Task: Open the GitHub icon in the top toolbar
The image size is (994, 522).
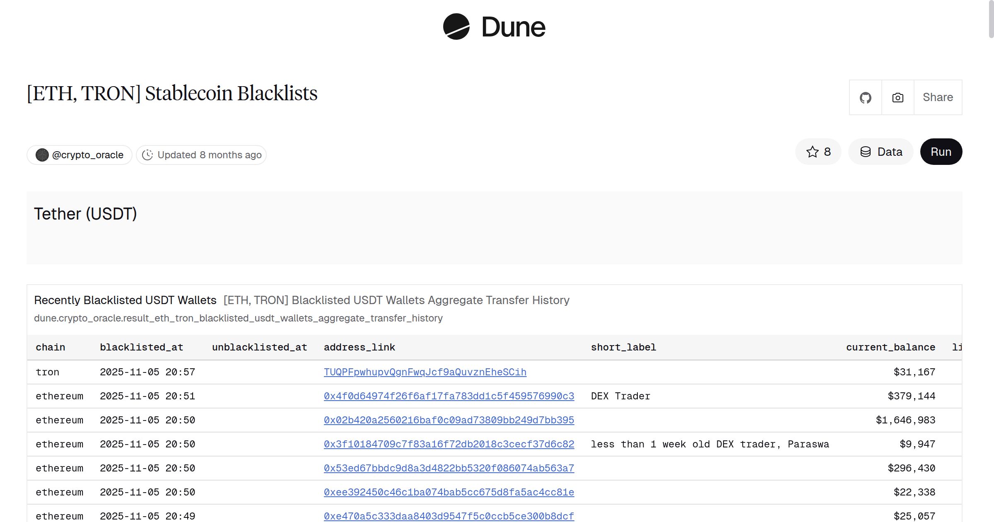Action: tap(865, 97)
